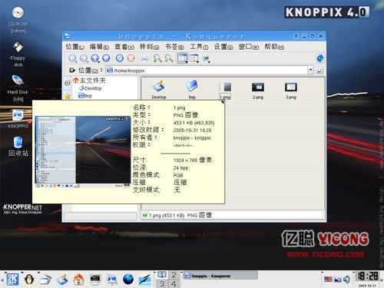Open the view profile toolbar icon

tap(206, 58)
